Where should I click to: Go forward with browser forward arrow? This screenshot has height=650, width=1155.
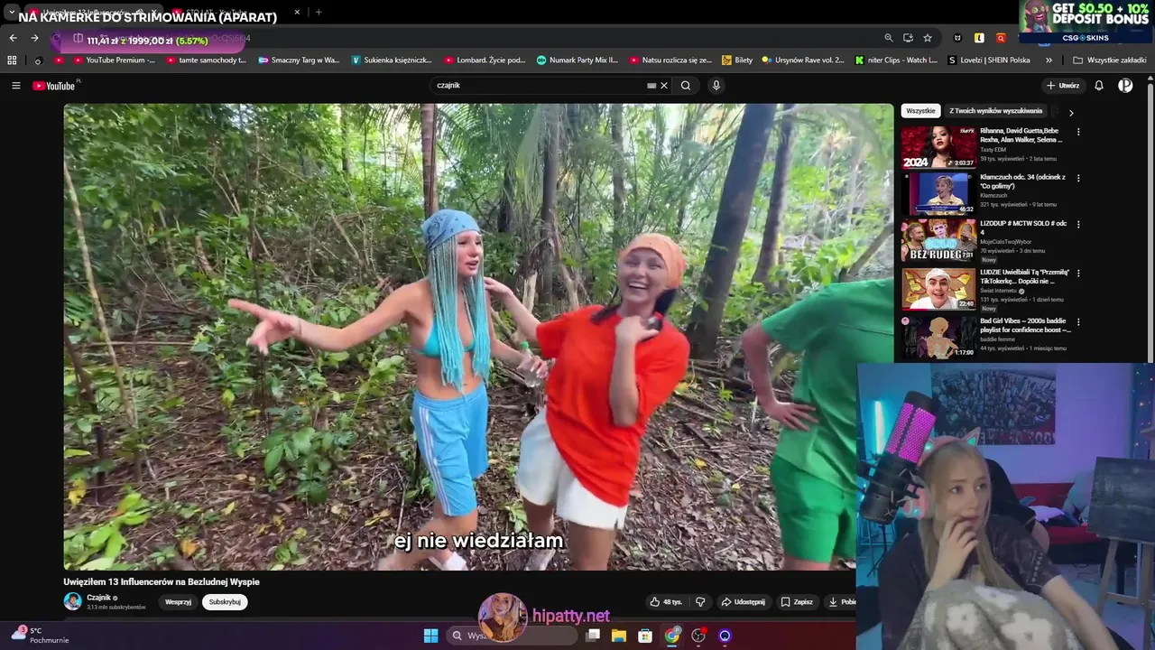(34, 38)
